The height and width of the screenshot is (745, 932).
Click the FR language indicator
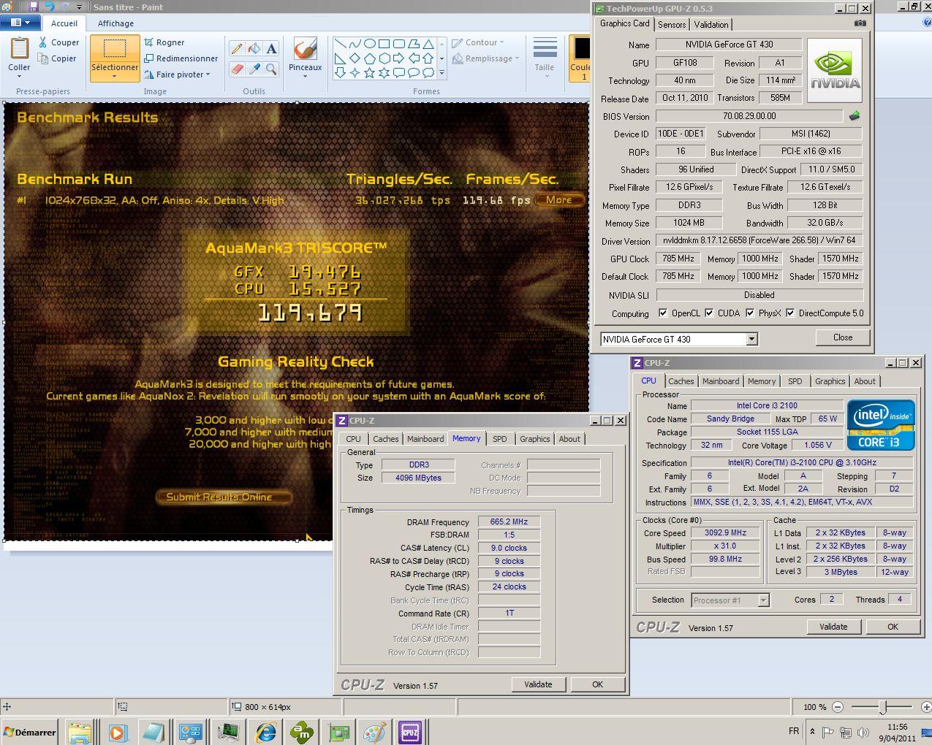coord(794,731)
